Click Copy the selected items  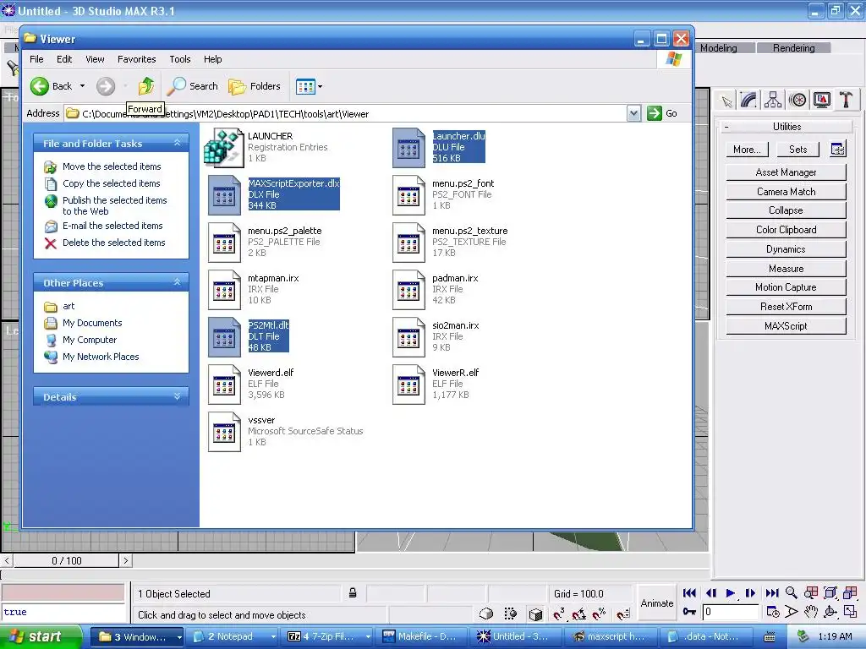111,183
